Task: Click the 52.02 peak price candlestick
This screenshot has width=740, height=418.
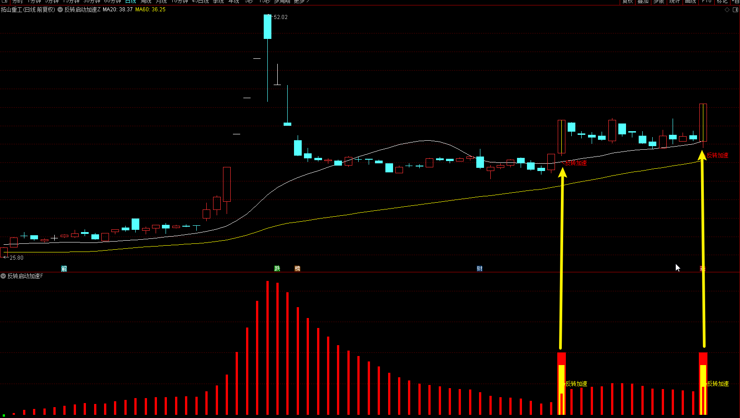Action: 268,26
